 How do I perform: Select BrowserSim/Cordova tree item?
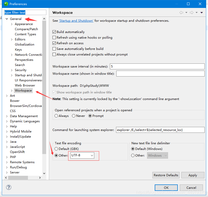click(26, 106)
